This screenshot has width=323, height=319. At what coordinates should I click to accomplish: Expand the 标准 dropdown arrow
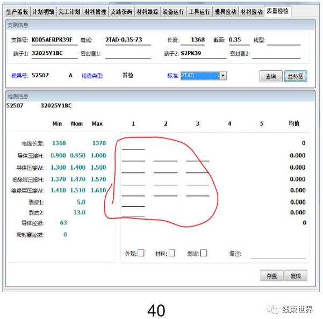click(223, 76)
